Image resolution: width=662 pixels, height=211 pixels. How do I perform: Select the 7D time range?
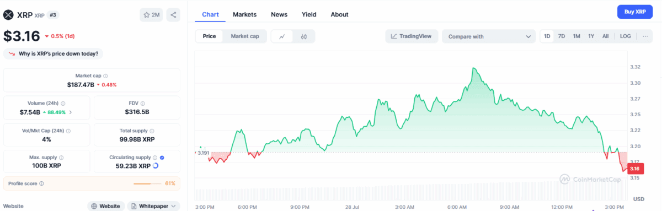(562, 36)
